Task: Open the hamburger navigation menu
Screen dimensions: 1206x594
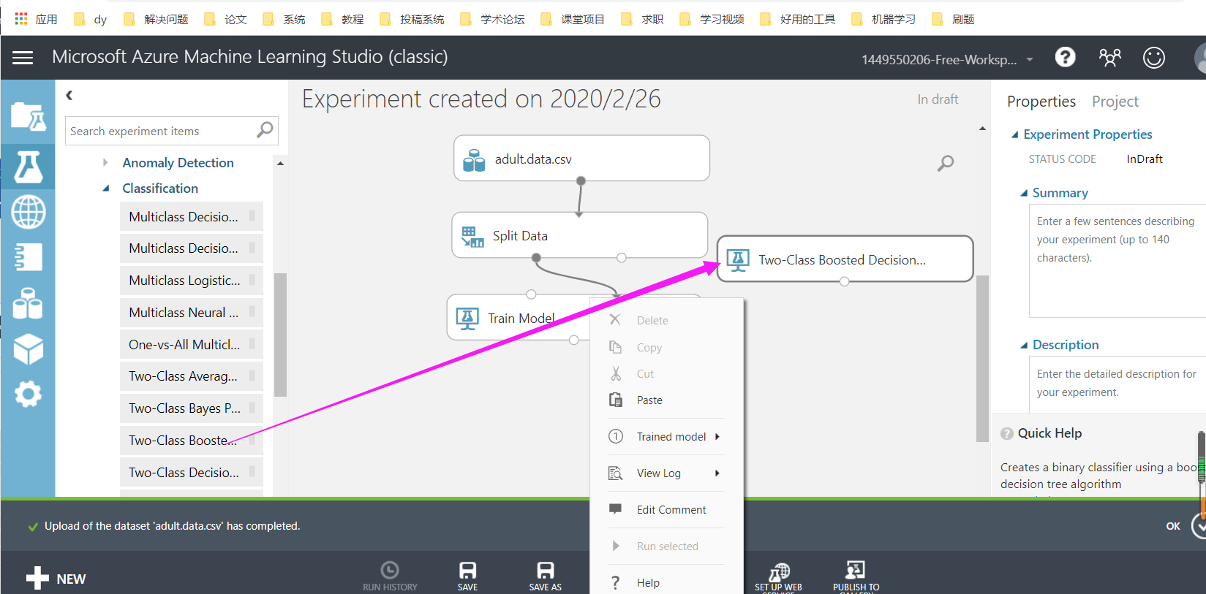Action: (x=23, y=58)
